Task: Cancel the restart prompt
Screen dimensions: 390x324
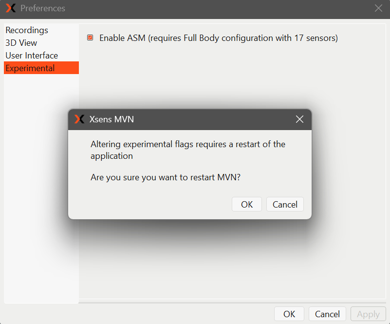Action: 285,204
